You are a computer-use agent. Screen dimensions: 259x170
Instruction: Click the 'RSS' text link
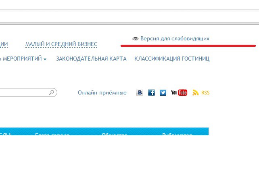click(205, 93)
